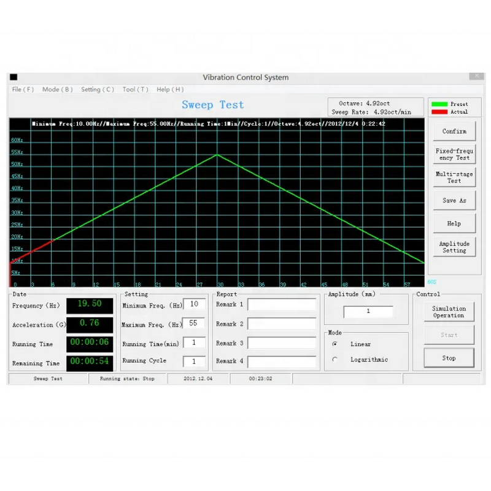Open Amplitude Setting
Image resolution: width=491 pixels, height=491 pixels.
(x=454, y=247)
